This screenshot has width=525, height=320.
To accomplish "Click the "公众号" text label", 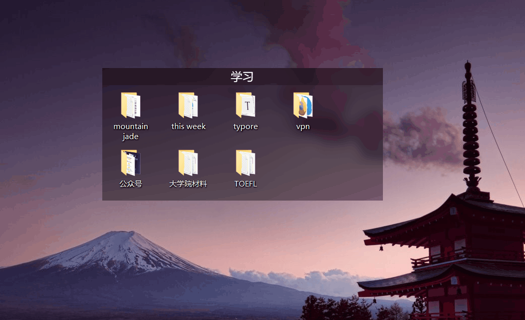I will tap(130, 184).
